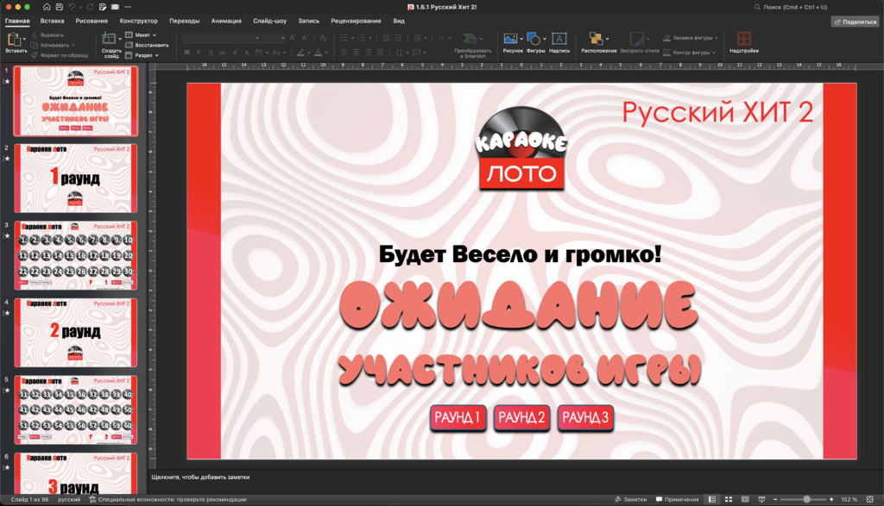Open the Главная tab

17,21
